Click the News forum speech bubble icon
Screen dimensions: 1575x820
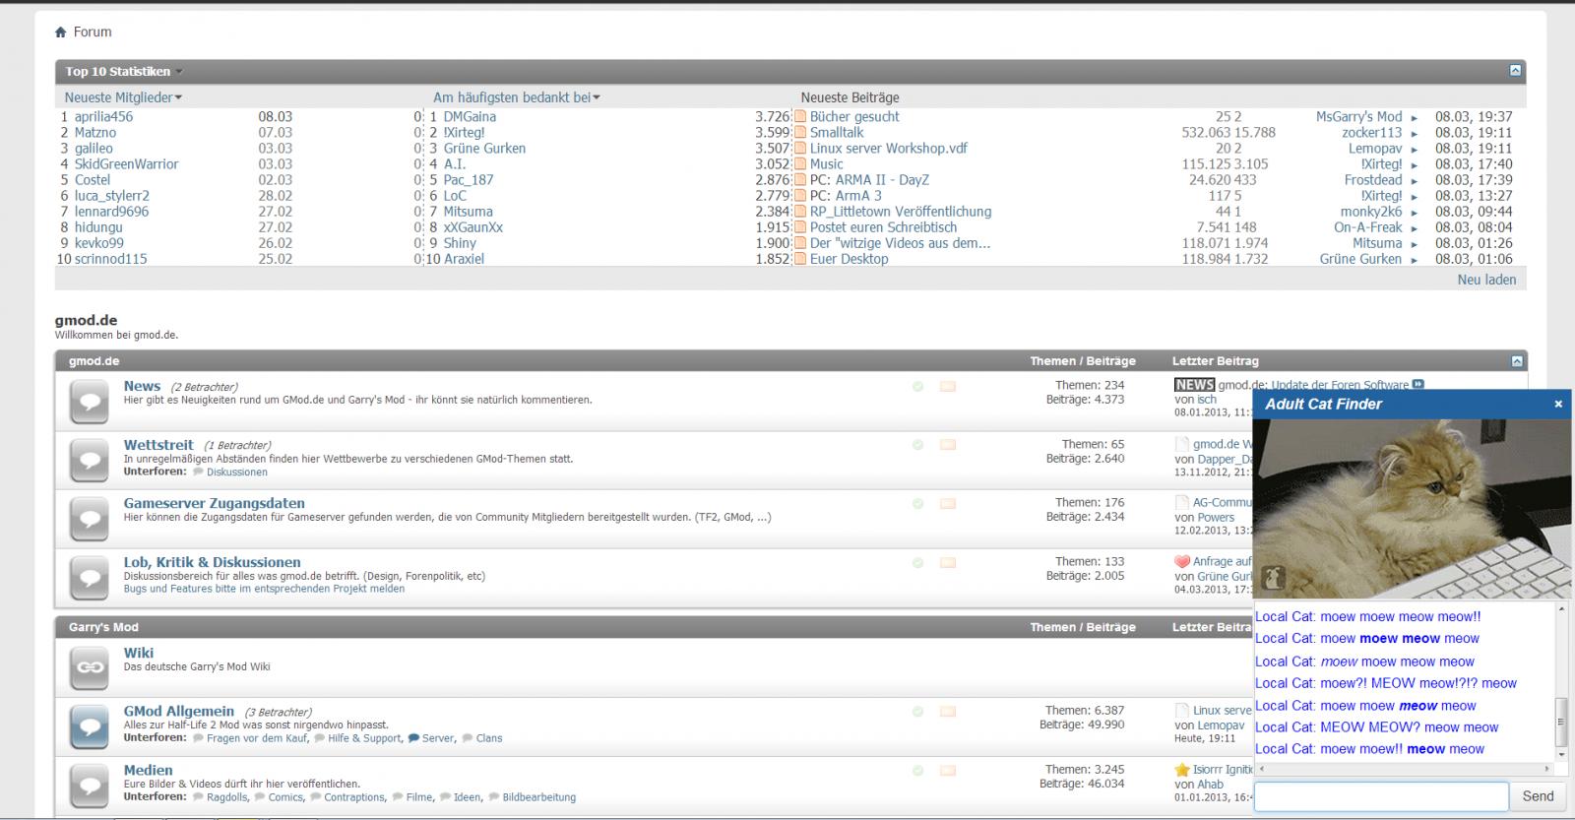pyautogui.click(x=90, y=402)
